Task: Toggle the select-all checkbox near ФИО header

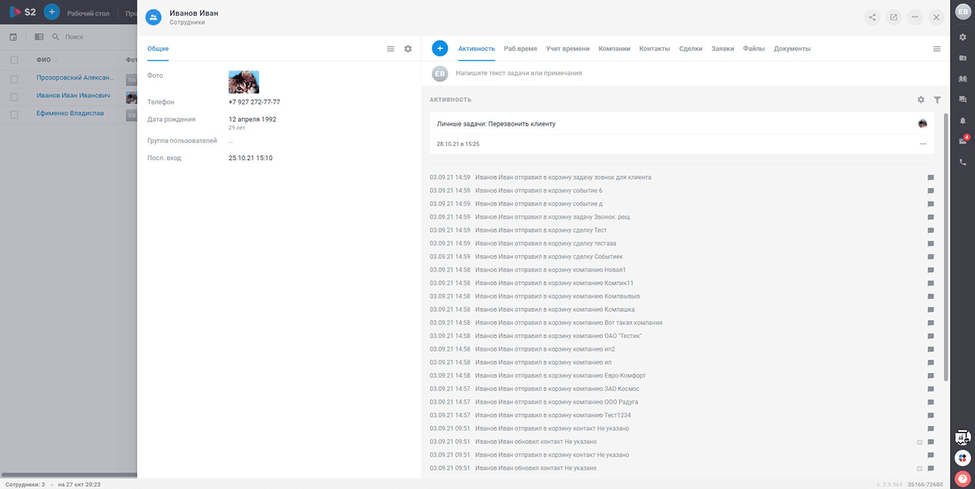Action: point(14,60)
